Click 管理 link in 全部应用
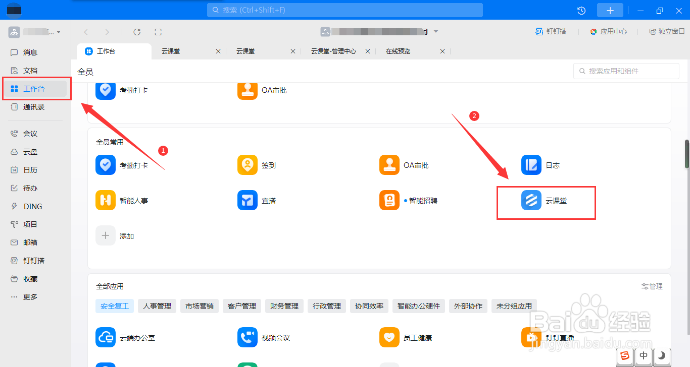The height and width of the screenshot is (367, 690). (652, 286)
